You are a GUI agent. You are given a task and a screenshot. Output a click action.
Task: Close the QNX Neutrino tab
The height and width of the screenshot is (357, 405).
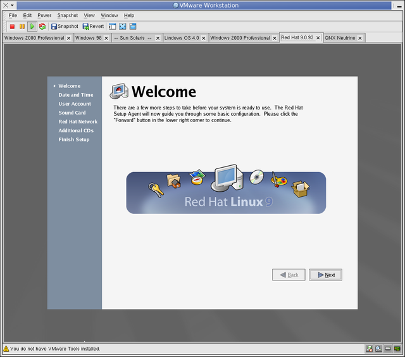coord(360,38)
